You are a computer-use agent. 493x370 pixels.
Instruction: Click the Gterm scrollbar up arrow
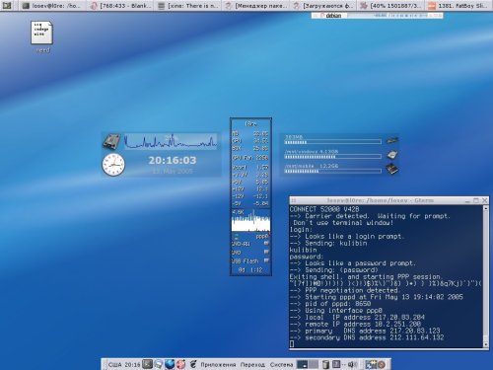click(486, 208)
